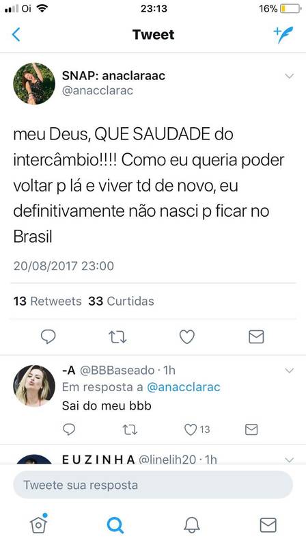Tap the @anacclarac mention link
Viewport: 306px width, 545px height.
click(183, 387)
